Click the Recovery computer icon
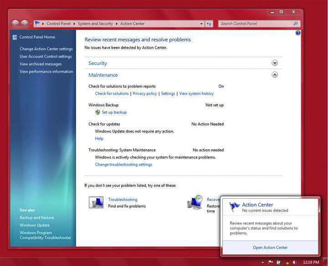 [x=195, y=202]
